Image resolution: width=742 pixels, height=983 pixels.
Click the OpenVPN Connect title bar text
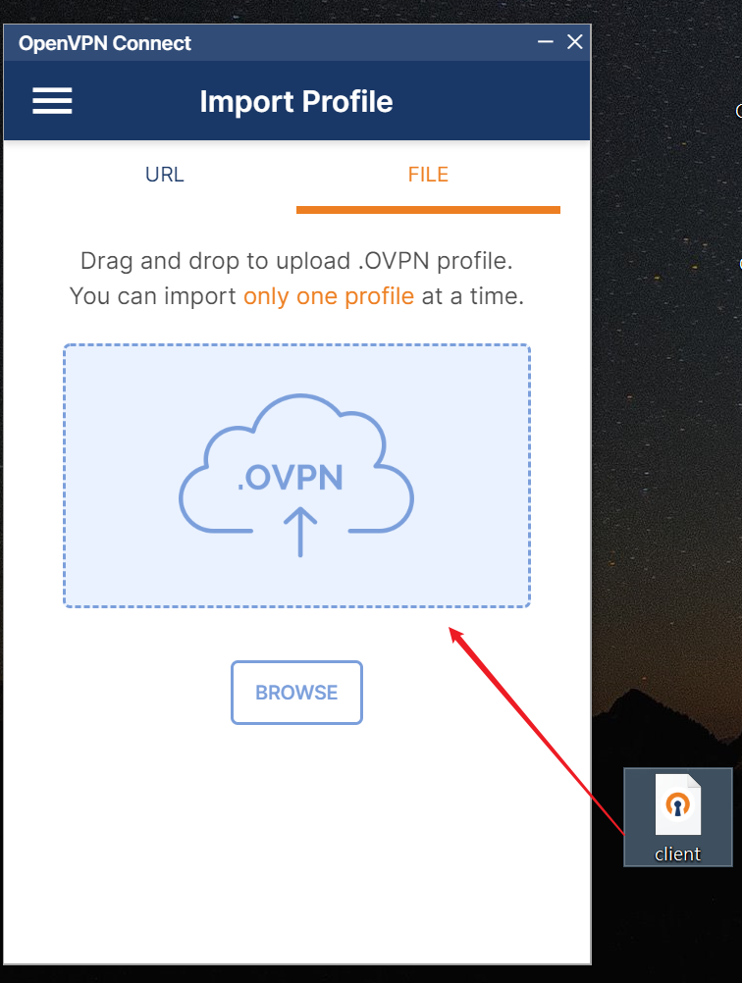pyautogui.click(x=105, y=43)
